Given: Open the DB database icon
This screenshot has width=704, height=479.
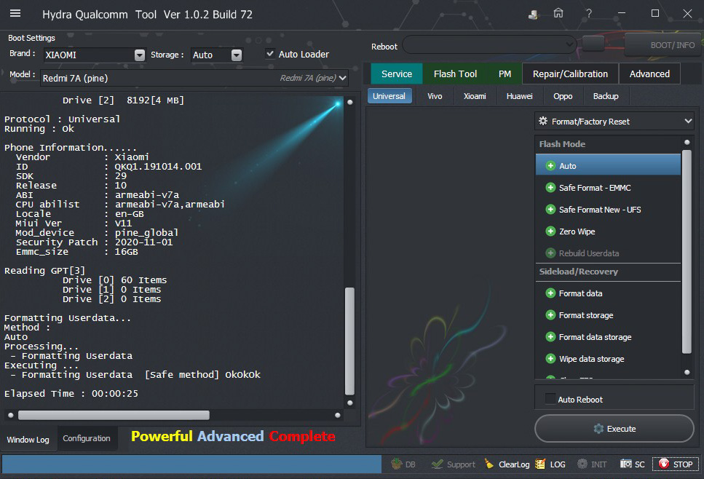Looking at the screenshot, I should point(397,464).
